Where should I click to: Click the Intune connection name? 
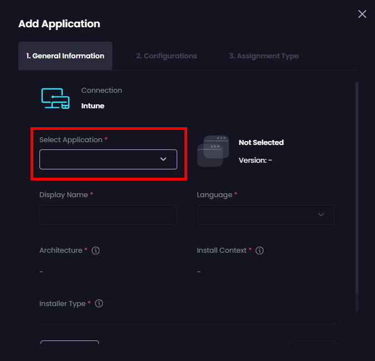coord(93,106)
